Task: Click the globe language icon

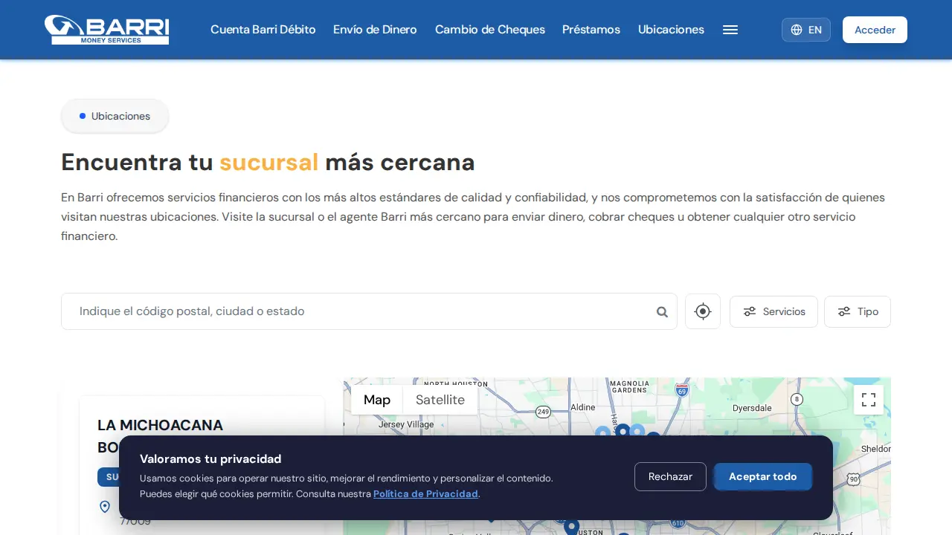Action: 797,30
